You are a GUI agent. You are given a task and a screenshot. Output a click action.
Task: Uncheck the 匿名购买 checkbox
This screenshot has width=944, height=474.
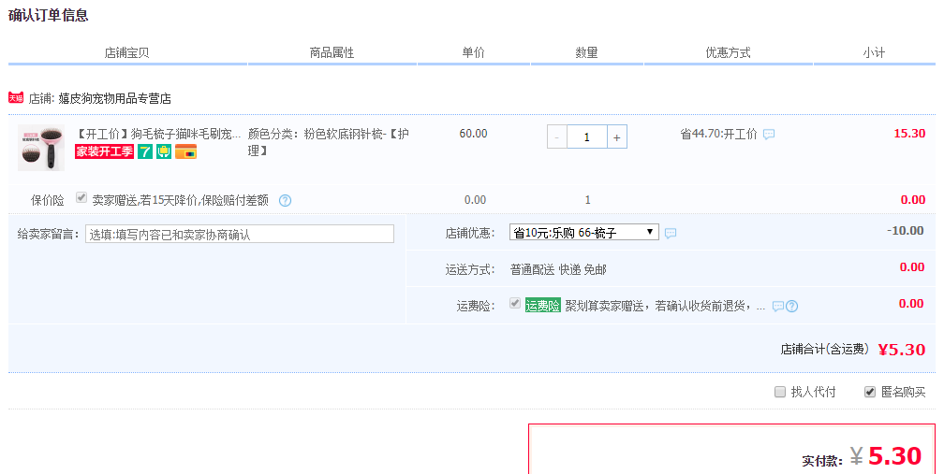coord(870,392)
